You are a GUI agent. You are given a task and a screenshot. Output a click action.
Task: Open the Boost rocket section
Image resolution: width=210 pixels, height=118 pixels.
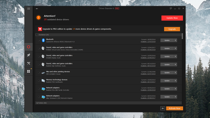pyautogui.click(x=29, y=55)
